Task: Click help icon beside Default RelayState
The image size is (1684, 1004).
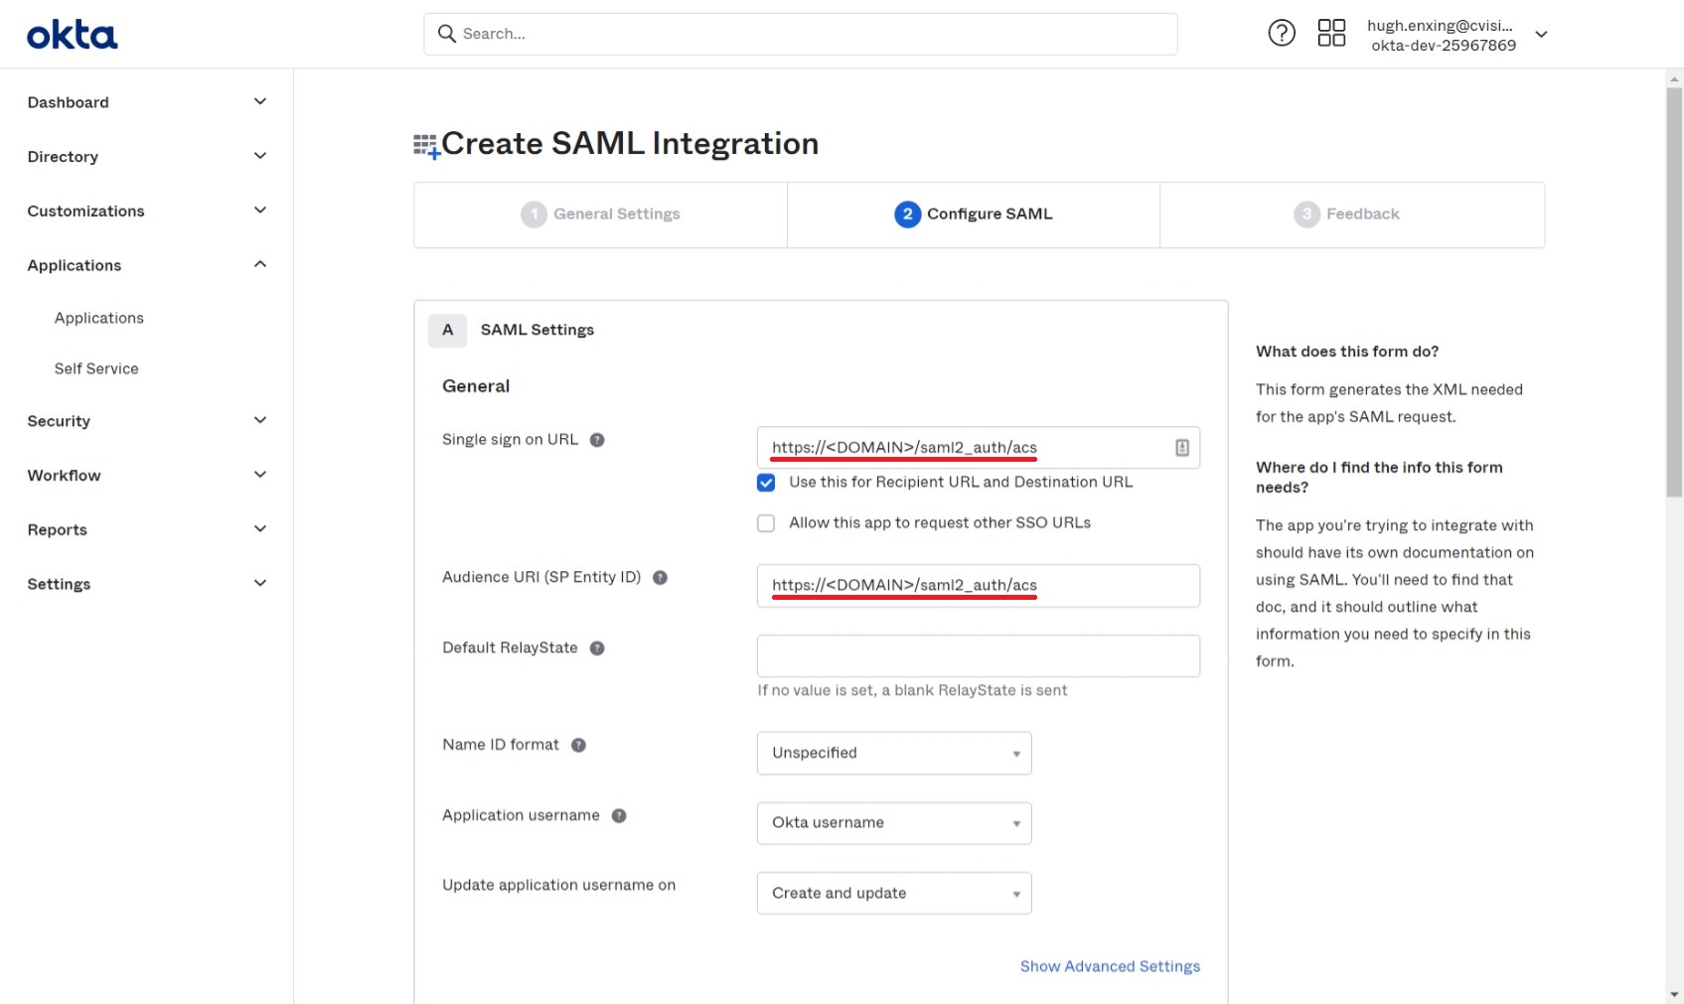Action: 597,648
